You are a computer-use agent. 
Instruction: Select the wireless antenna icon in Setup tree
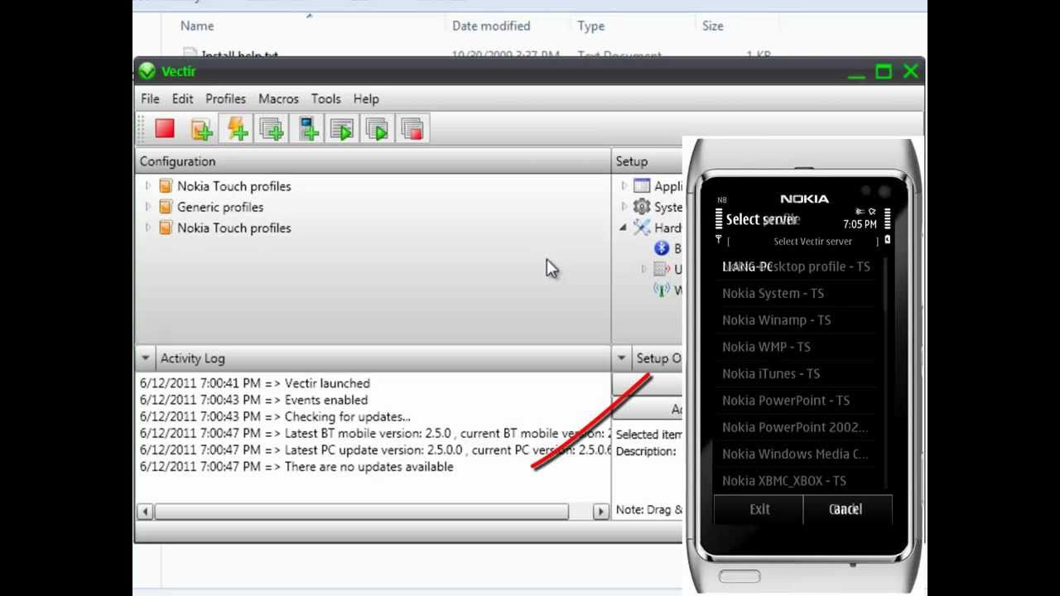662,289
